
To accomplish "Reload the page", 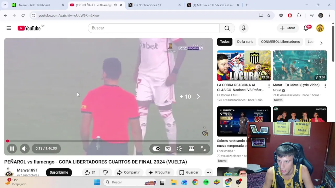I will (23, 15).
